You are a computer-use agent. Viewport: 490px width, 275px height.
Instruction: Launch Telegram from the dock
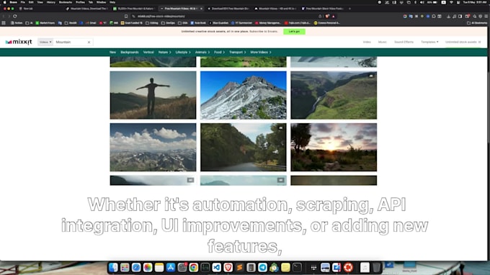(x=262, y=268)
